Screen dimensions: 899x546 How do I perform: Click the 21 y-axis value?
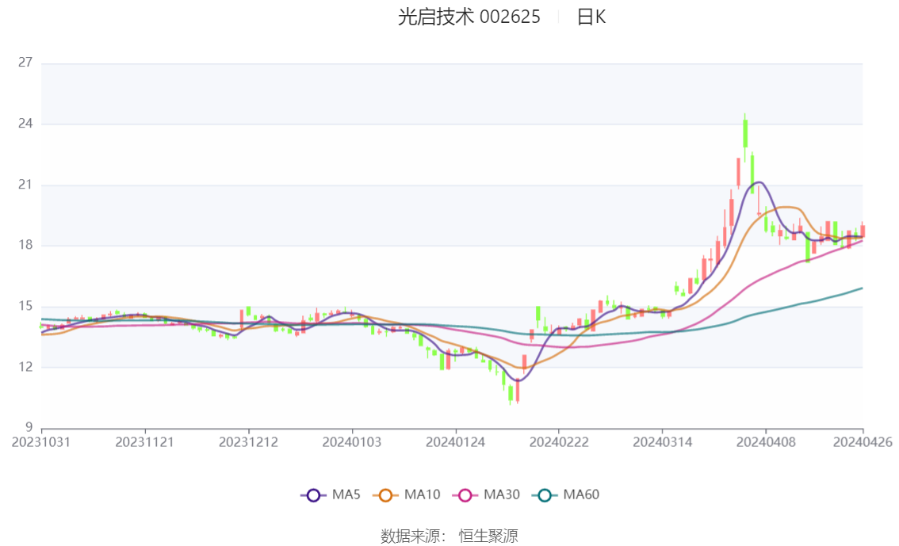click(x=25, y=185)
